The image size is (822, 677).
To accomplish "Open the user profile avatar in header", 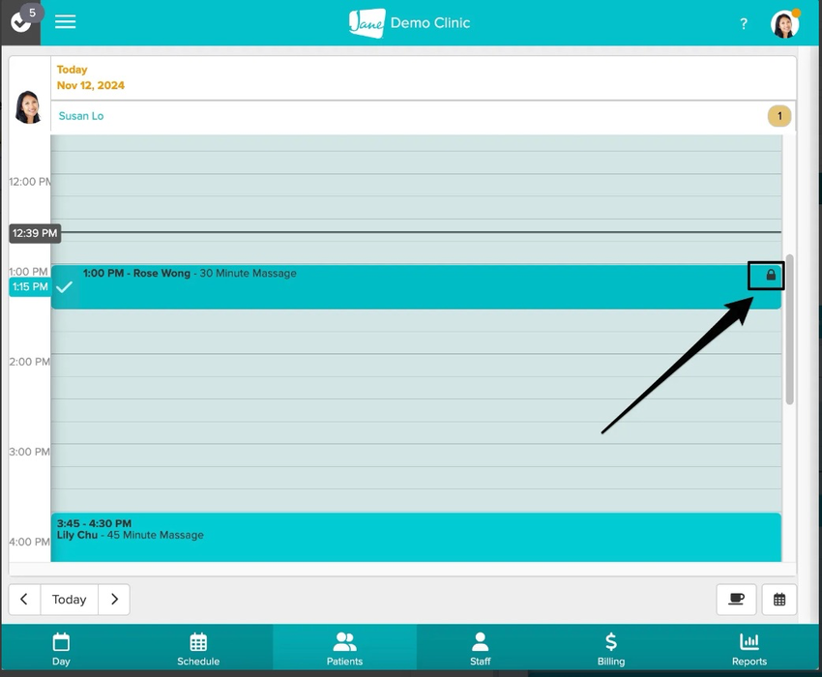I will pyautogui.click(x=785, y=24).
